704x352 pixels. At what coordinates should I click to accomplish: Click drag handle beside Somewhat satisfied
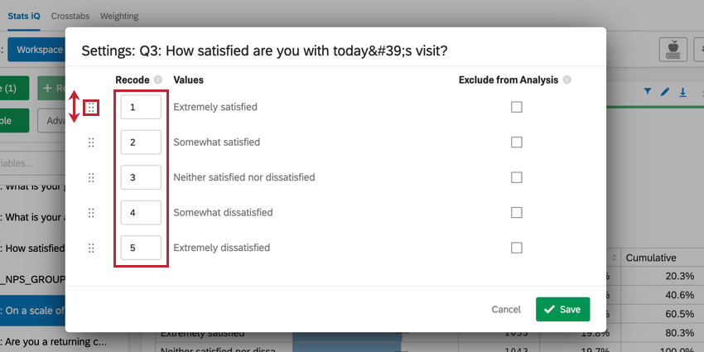pos(91,142)
